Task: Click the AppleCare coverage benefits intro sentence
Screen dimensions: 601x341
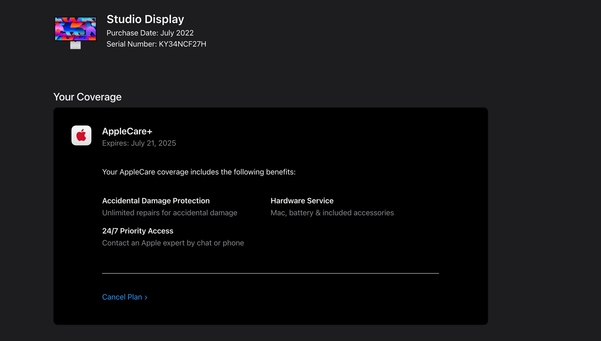Action: [x=199, y=172]
